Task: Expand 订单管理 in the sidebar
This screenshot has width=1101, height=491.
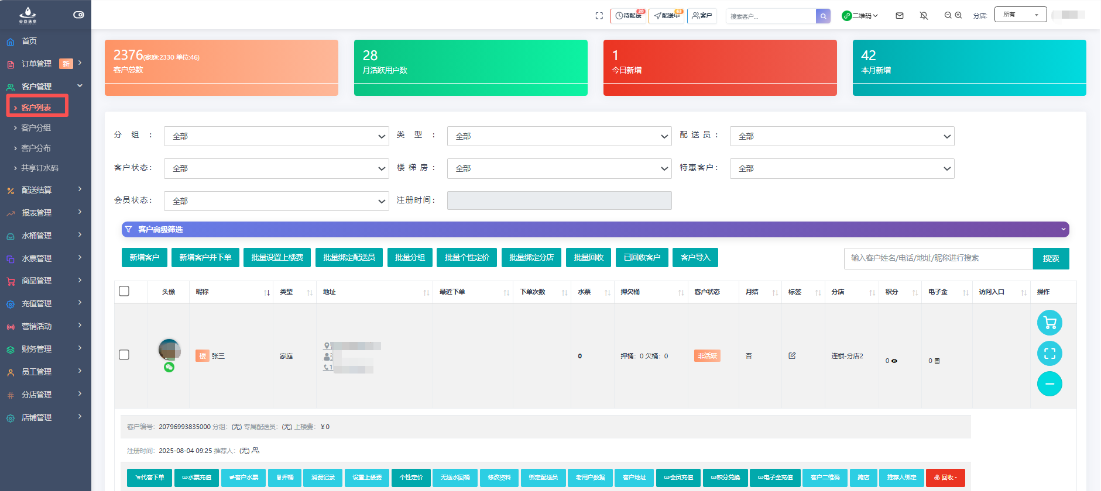Action: pos(44,64)
